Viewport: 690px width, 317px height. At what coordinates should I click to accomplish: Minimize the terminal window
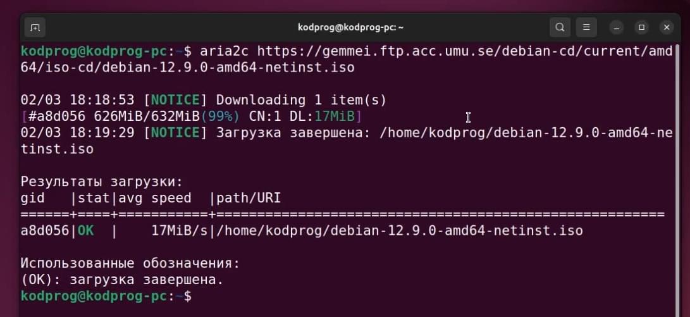coord(617,28)
